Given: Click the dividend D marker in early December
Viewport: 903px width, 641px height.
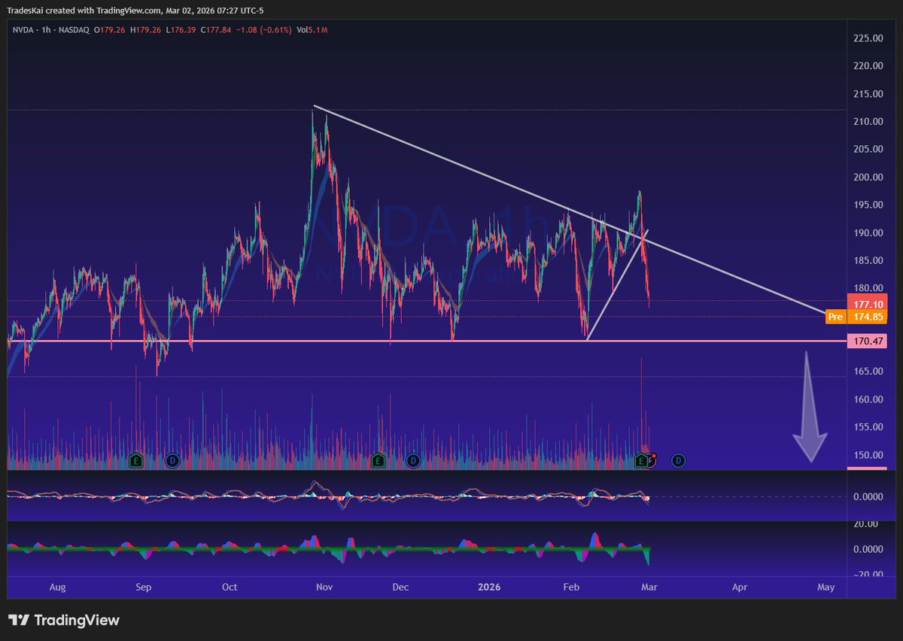Looking at the screenshot, I should pyautogui.click(x=412, y=460).
